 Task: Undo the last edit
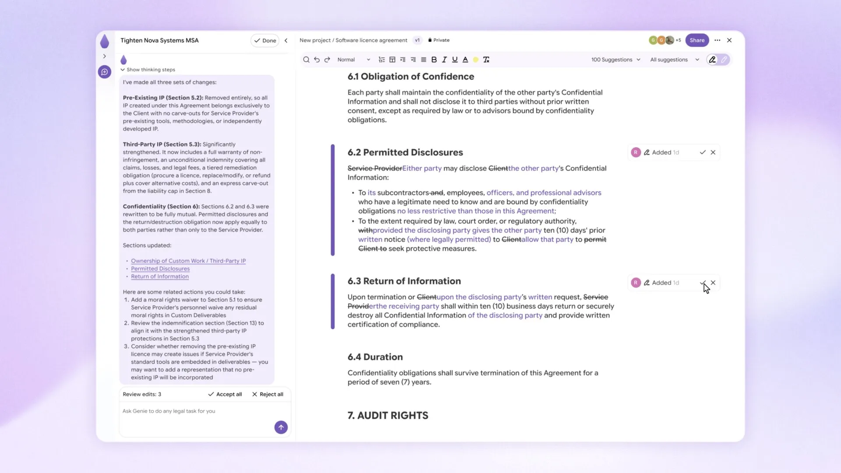coord(317,60)
